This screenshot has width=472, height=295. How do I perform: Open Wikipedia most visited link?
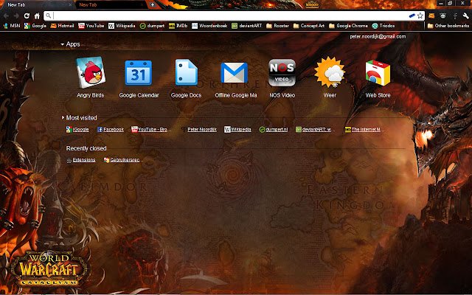point(237,130)
